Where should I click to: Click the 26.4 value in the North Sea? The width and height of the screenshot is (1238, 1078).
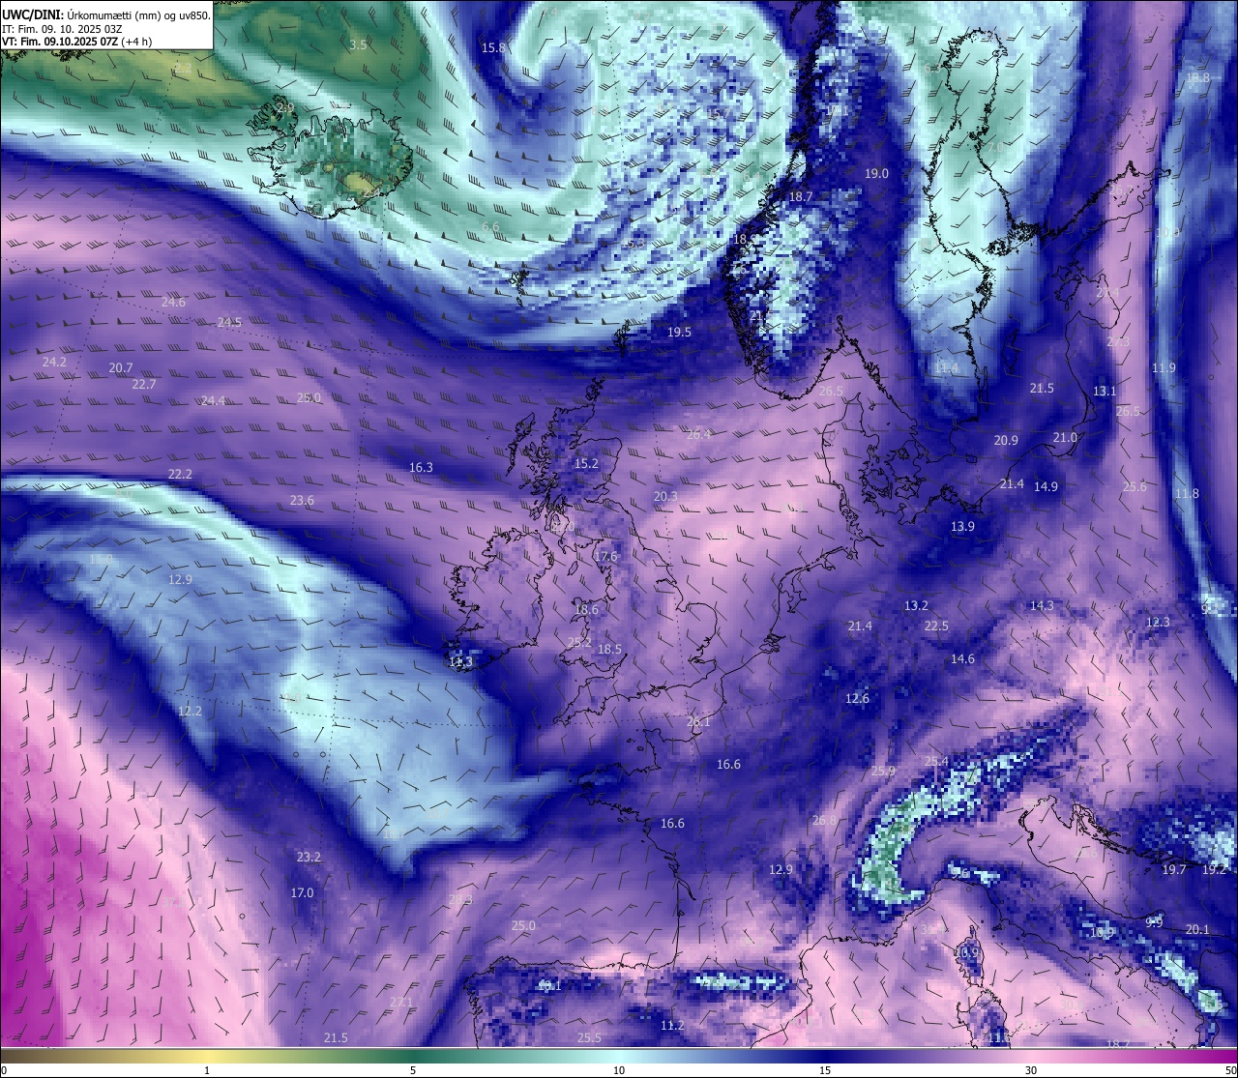698,435
